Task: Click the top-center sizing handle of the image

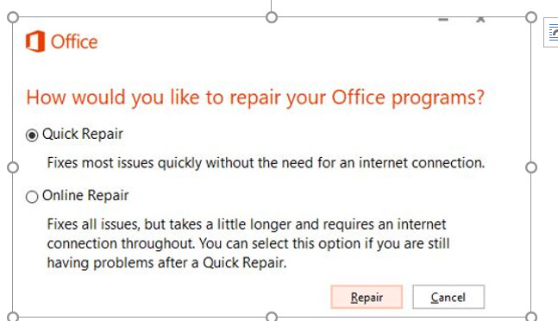Action: (x=272, y=17)
